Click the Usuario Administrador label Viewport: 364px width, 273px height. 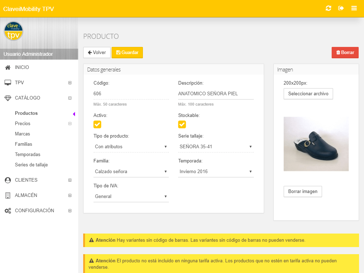pyautogui.click(x=28, y=54)
